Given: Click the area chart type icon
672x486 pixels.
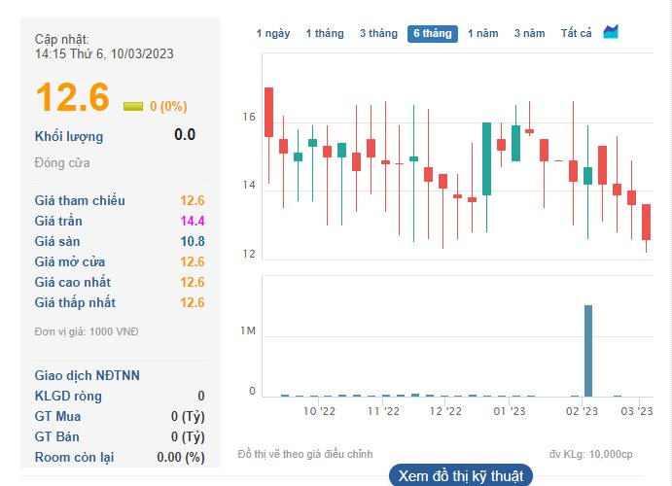Looking at the screenshot, I should coord(611,32).
